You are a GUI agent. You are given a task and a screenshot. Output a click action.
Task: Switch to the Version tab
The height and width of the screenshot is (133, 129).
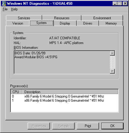coord(18,23)
